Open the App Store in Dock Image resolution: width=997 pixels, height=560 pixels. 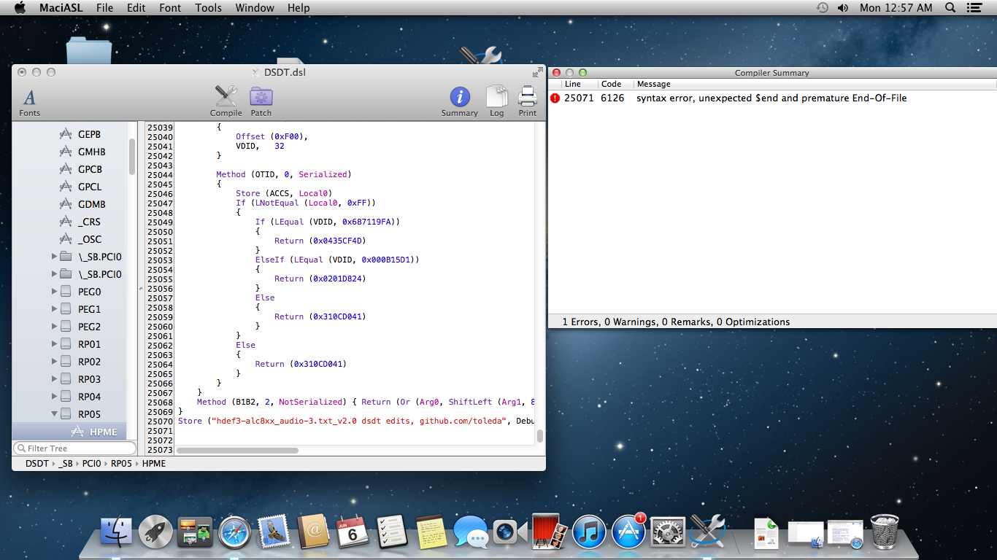pyautogui.click(x=628, y=532)
